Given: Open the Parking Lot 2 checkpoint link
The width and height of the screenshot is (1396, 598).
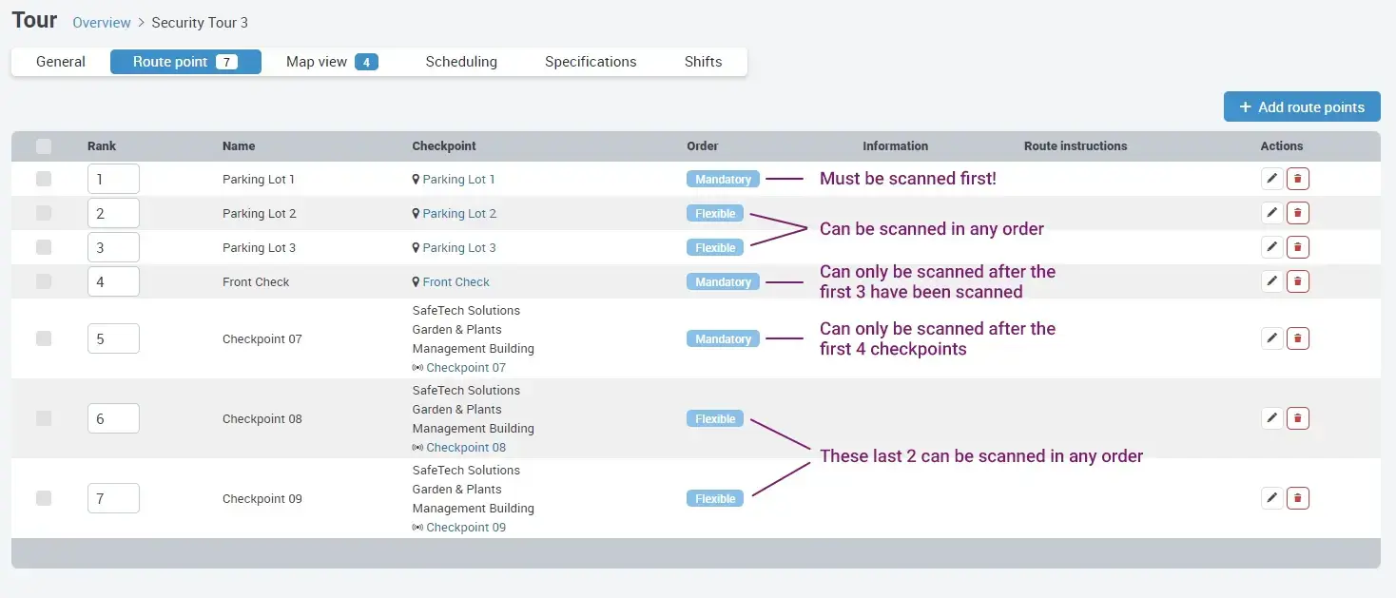Looking at the screenshot, I should point(459,214).
